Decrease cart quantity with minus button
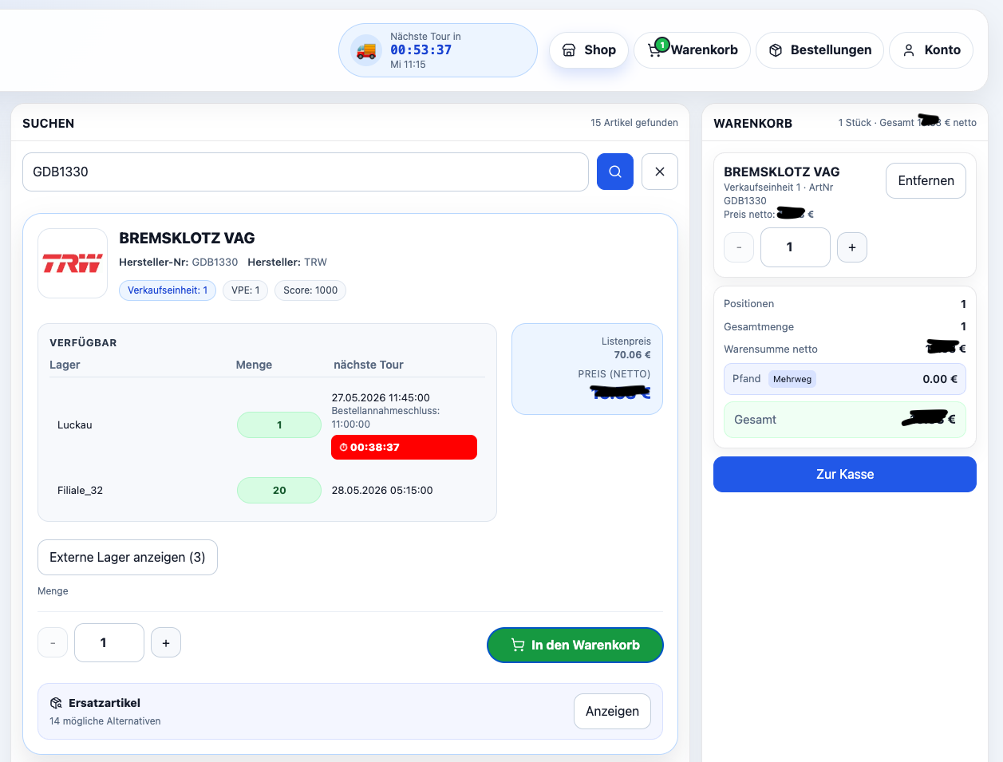1003x762 pixels. point(739,247)
